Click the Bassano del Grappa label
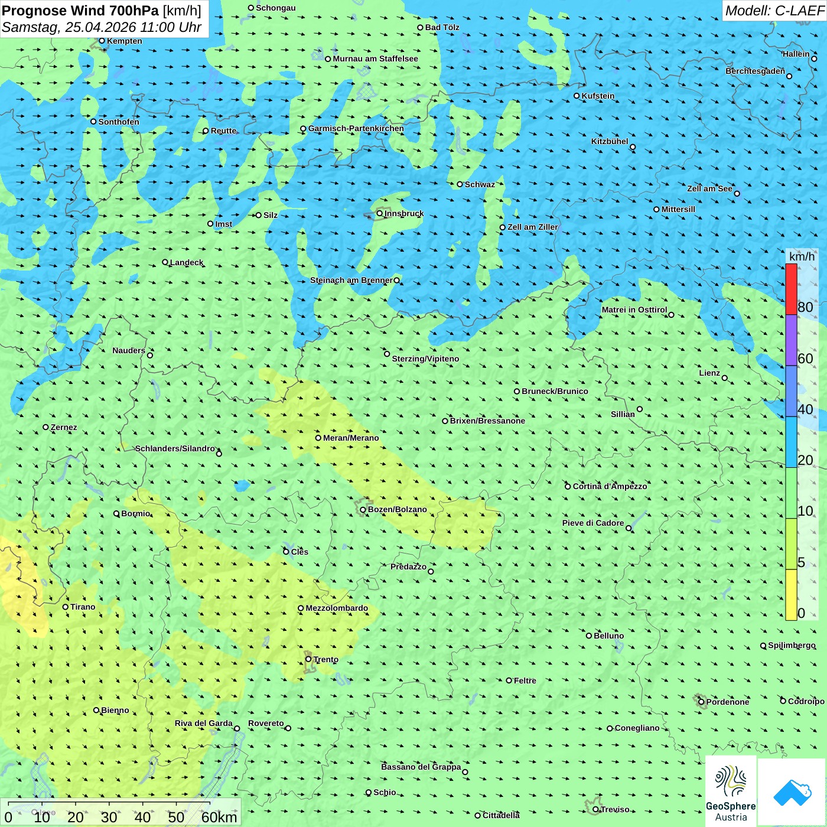 tap(421, 767)
